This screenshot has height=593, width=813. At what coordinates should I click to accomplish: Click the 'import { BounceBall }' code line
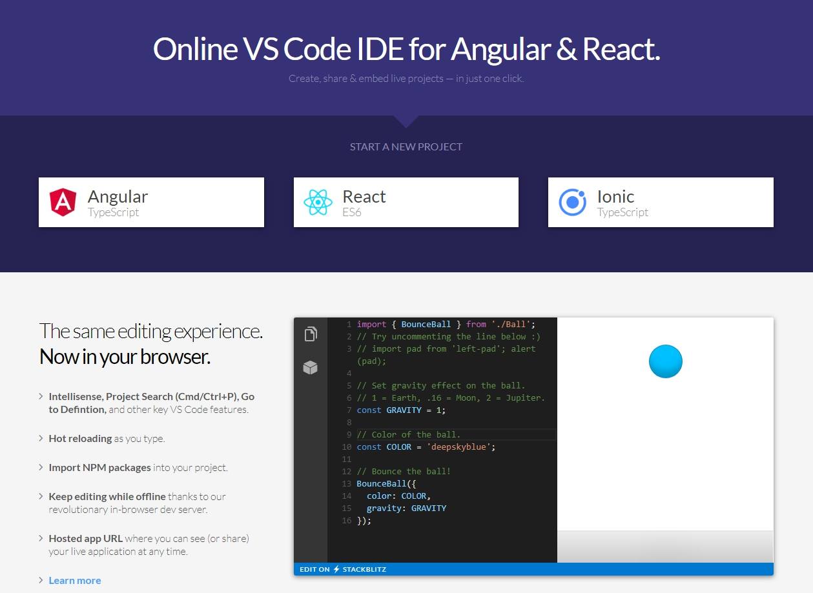coord(446,324)
